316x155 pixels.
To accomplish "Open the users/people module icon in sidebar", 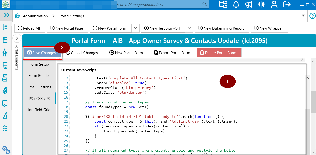I will [5, 52].
